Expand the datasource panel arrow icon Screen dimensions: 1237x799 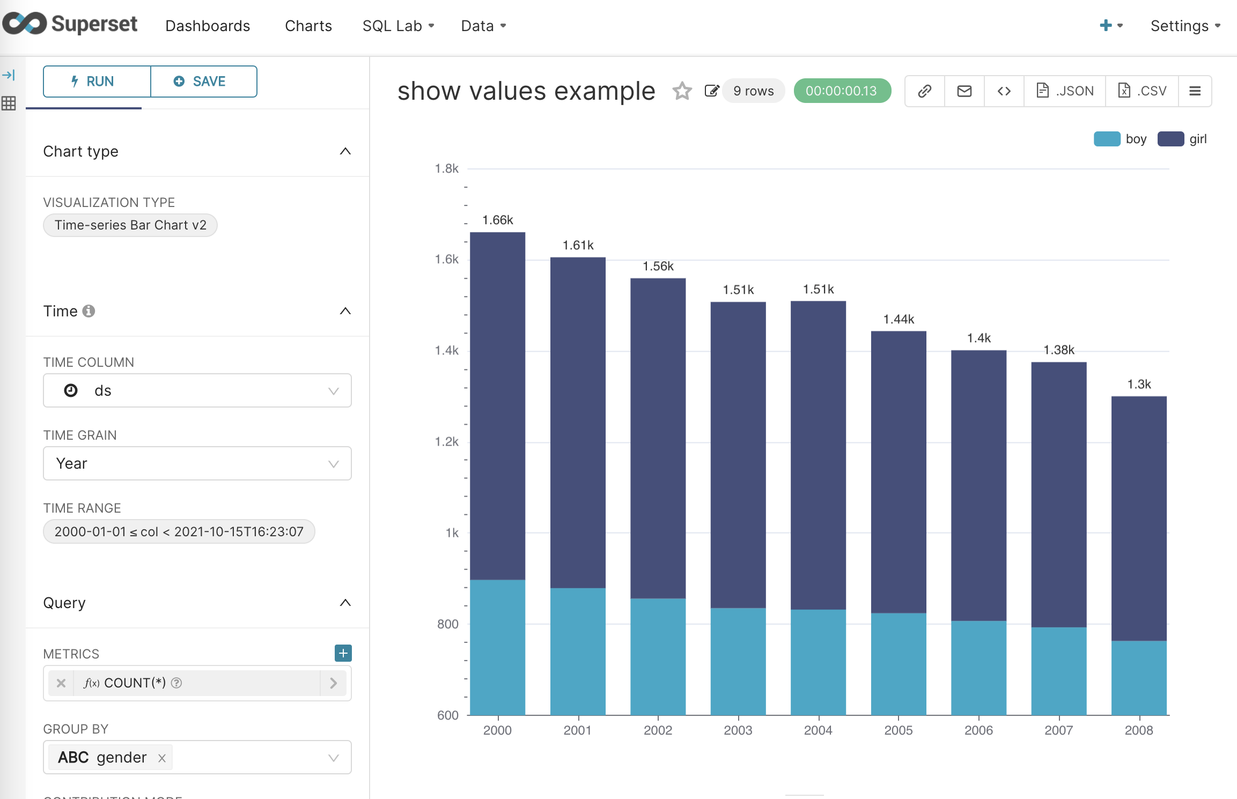tap(9, 75)
